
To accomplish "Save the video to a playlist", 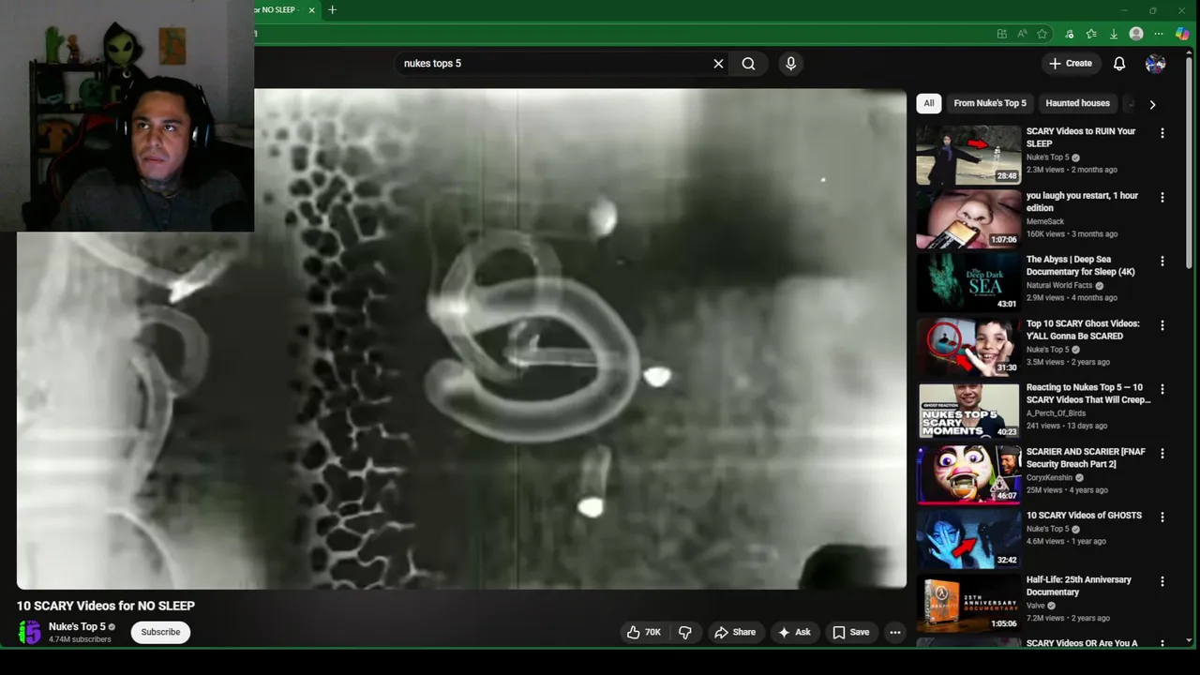I will pyautogui.click(x=851, y=632).
